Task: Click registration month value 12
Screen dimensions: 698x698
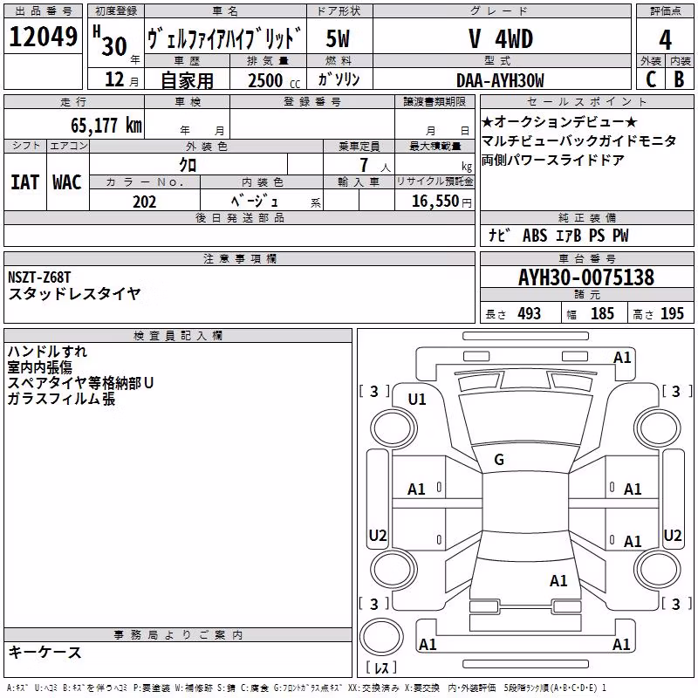Action: tap(114, 79)
